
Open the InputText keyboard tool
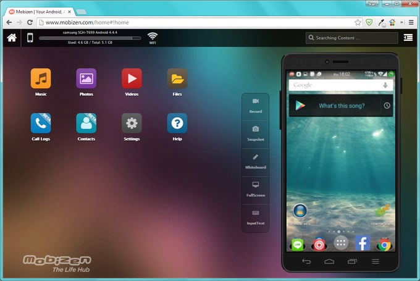(256, 218)
